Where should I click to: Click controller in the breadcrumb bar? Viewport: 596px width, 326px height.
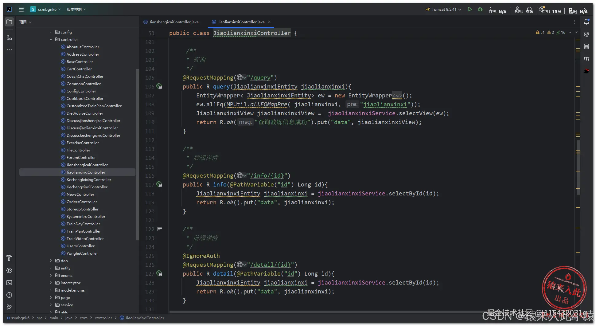pos(103,318)
